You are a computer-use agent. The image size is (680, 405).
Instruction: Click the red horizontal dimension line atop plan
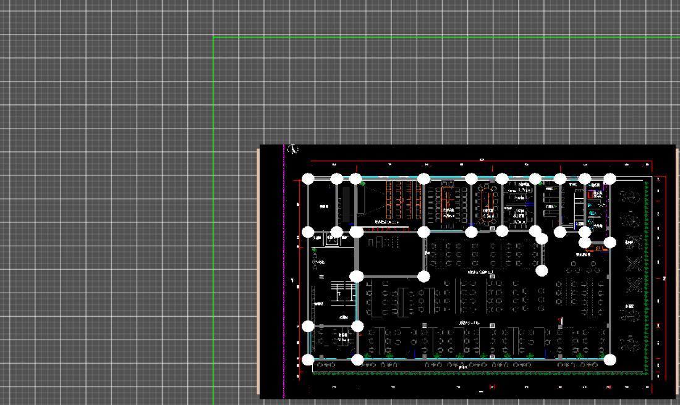point(482,161)
